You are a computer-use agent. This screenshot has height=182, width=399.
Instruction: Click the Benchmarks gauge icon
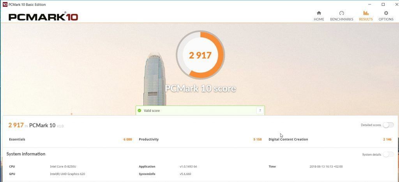(341, 13)
